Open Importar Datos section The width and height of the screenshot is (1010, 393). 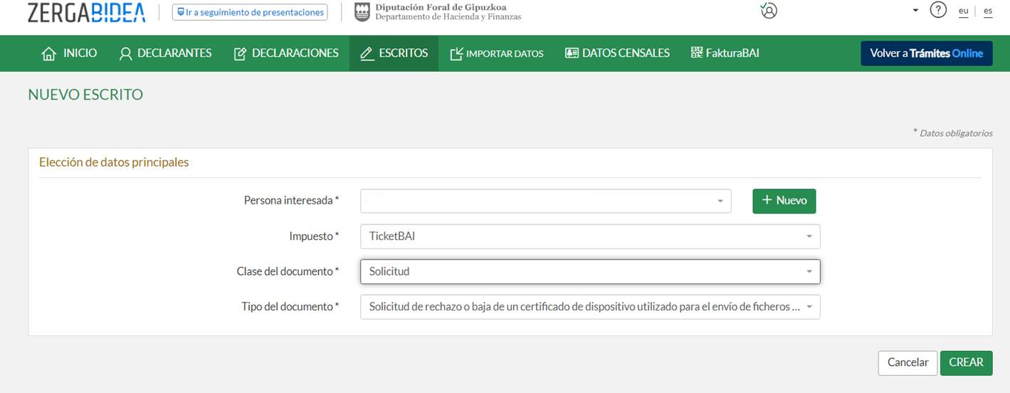(497, 53)
